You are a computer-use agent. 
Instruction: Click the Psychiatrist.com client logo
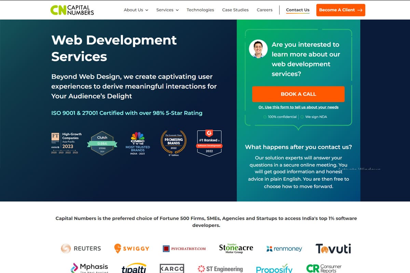pyautogui.click(x=184, y=248)
